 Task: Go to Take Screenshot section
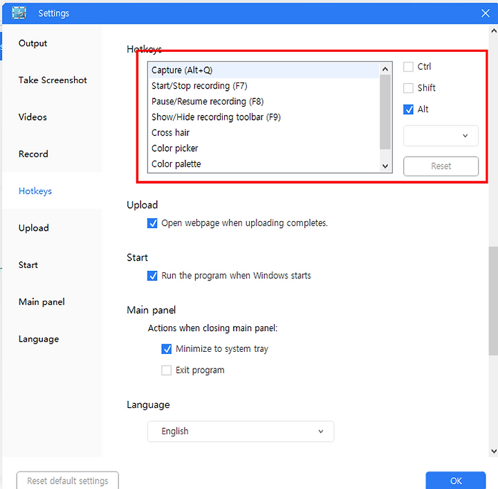click(x=53, y=80)
